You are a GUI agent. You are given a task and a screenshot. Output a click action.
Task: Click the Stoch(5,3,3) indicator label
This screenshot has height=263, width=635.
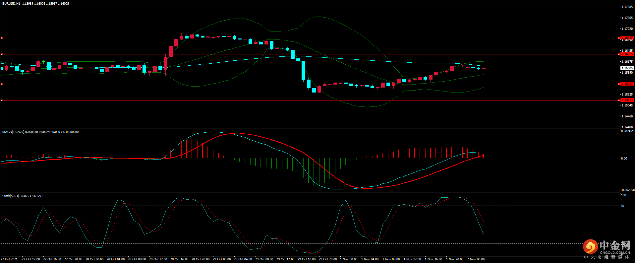(11, 196)
